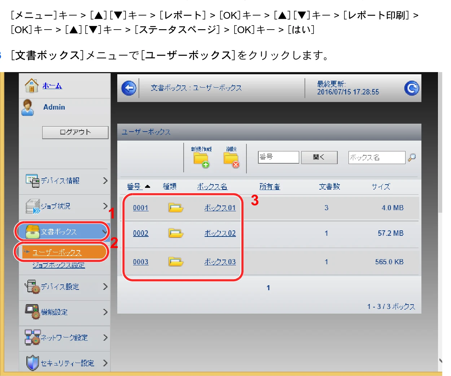Click the セキュリティー設定 shield icon

click(32, 363)
